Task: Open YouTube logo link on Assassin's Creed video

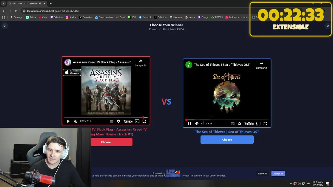Action: (128, 121)
